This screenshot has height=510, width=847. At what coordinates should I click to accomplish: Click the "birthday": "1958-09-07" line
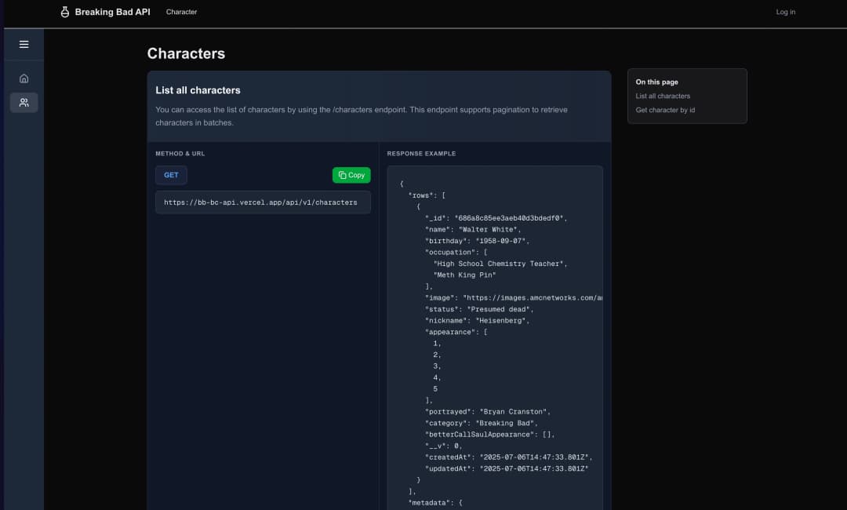coord(477,241)
